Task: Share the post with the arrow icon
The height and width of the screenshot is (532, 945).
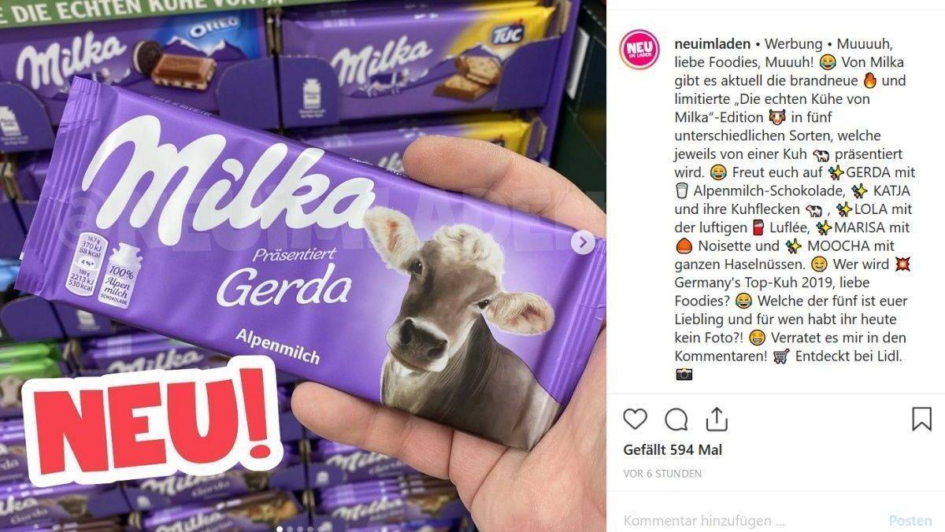Action: pyautogui.click(x=717, y=419)
